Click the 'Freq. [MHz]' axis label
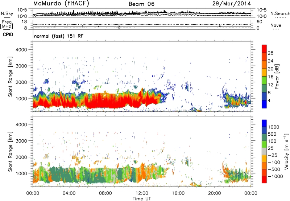Viewport: 290px width, 201px height. pyautogui.click(x=7, y=24)
